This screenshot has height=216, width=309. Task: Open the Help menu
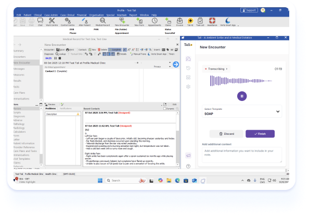[154, 15]
